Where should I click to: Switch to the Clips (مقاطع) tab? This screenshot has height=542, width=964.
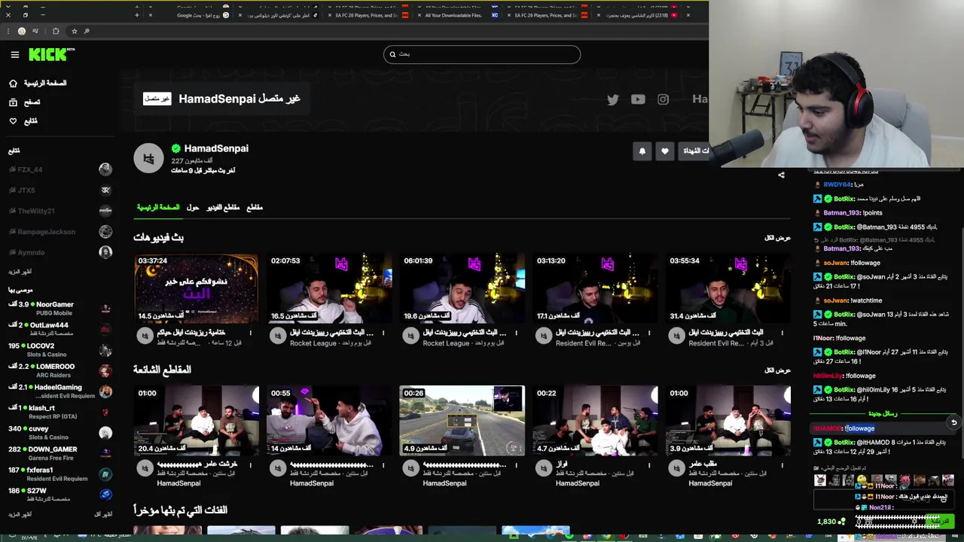pyautogui.click(x=255, y=207)
